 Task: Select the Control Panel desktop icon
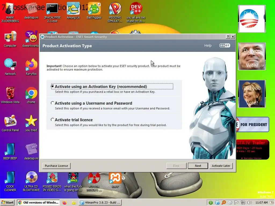10,123
